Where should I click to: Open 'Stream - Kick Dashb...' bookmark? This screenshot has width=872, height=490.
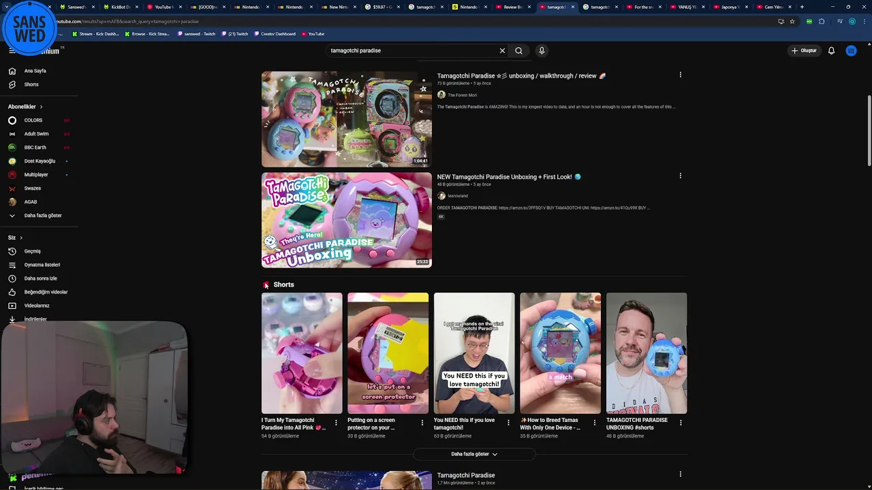click(x=95, y=34)
